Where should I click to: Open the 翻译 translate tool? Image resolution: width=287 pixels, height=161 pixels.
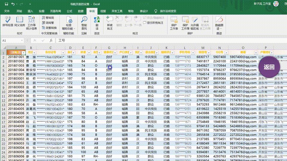97,22
